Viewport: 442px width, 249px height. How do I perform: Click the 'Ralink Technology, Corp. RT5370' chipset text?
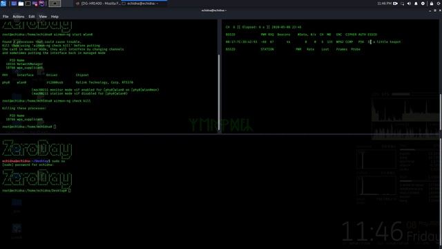pyautogui.click(x=104, y=82)
